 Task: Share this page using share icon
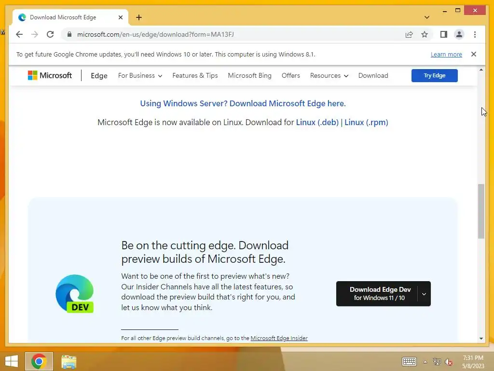[x=409, y=34]
